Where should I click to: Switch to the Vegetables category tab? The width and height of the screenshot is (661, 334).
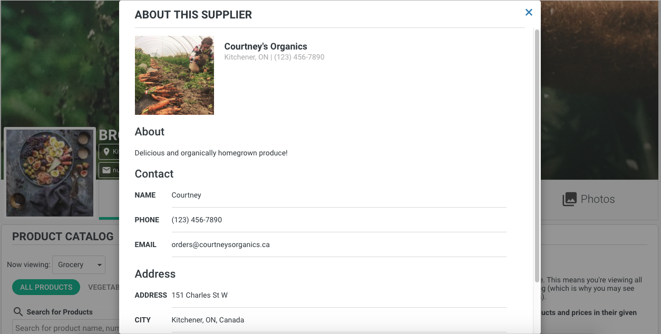pos(103,287)
